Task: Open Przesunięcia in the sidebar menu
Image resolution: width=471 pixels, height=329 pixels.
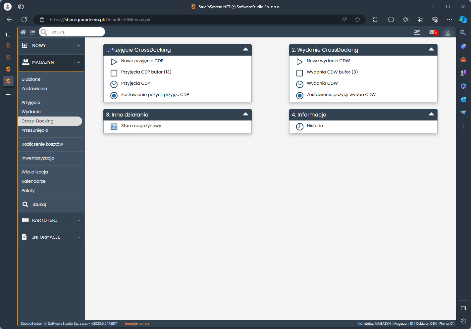Action: 35,130
